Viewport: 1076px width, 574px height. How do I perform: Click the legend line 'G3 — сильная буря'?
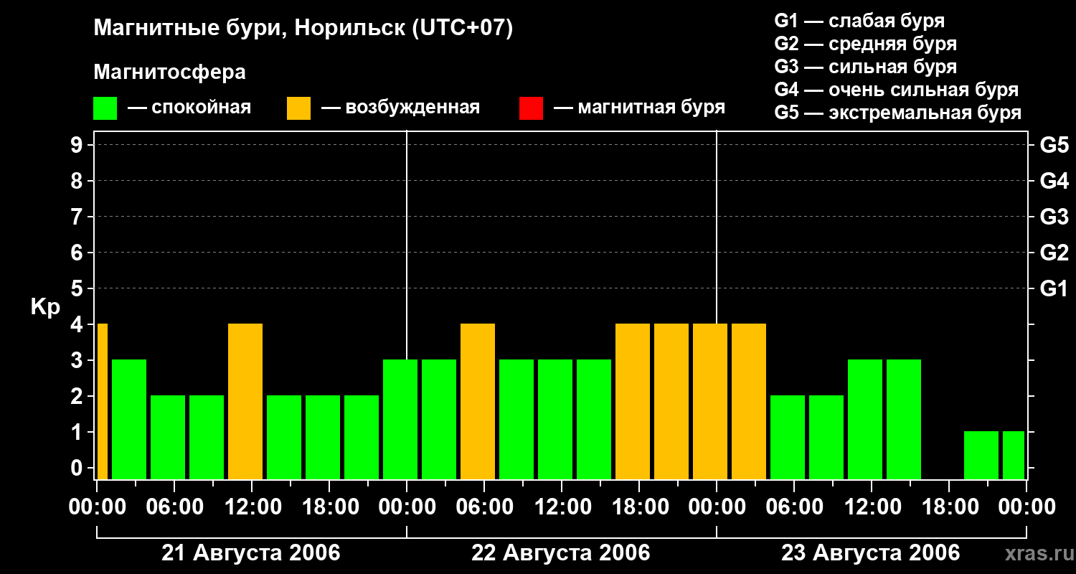tap(865, 66)
